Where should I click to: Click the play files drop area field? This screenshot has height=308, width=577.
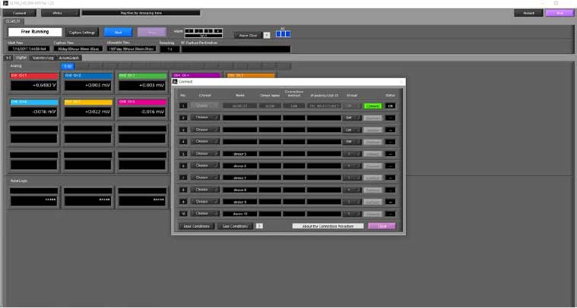141,13
